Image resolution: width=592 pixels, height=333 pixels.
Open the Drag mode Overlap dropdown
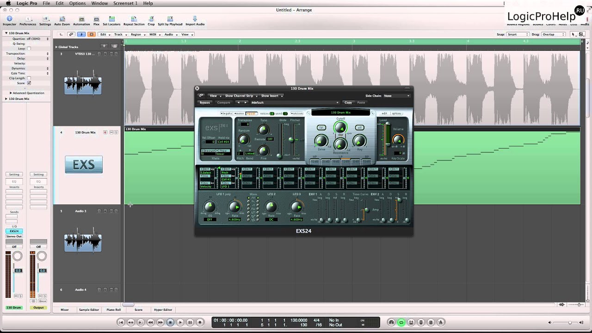click(553, 34)
